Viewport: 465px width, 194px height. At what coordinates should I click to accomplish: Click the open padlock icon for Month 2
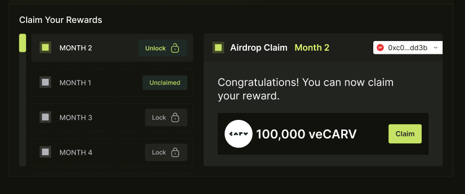(175, 48)
